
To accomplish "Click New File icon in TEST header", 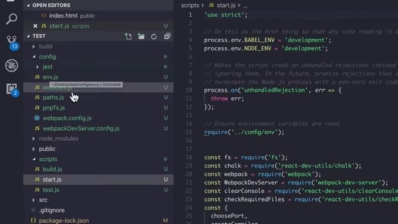I will tap(128, 36).
